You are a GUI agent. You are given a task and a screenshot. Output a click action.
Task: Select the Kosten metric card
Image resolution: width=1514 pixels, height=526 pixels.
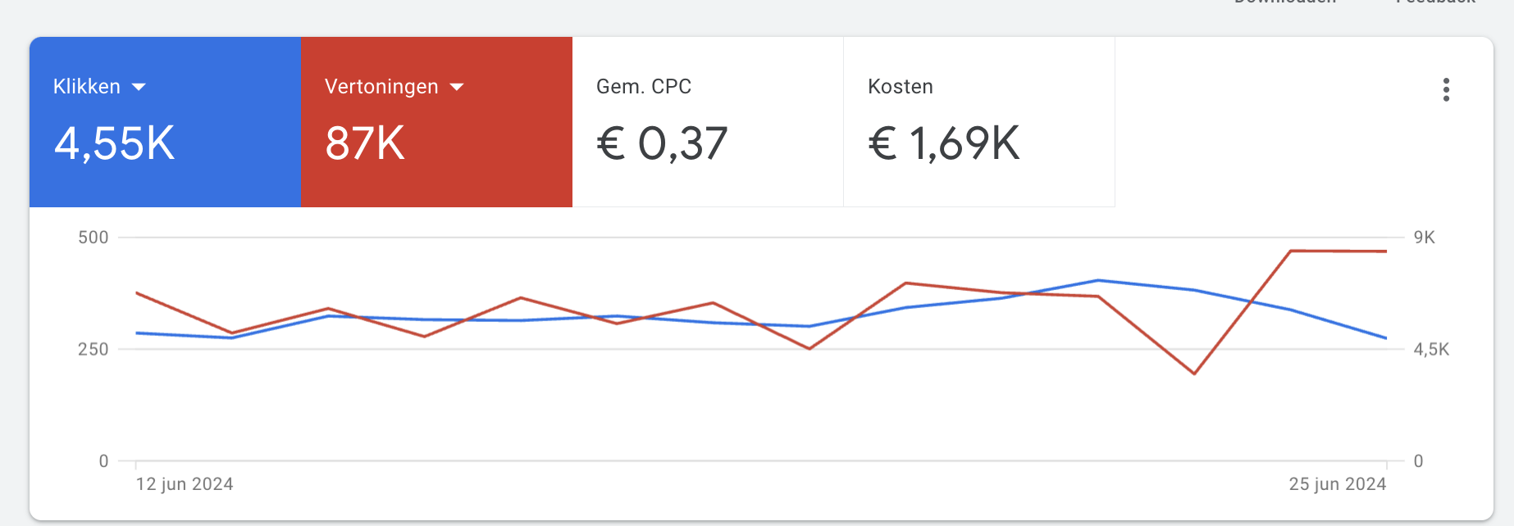coord(978,121)
